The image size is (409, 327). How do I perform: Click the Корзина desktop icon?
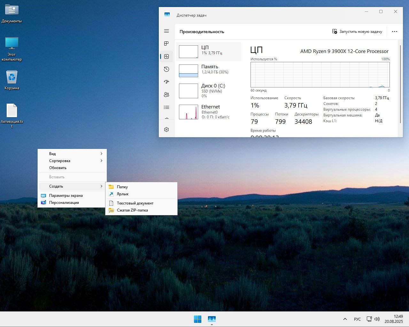coord(12,78)
